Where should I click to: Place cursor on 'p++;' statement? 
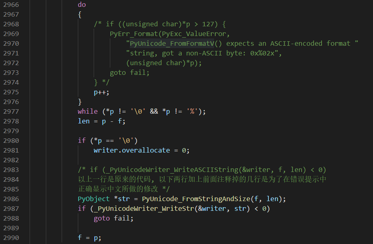(x=102, y=92)
